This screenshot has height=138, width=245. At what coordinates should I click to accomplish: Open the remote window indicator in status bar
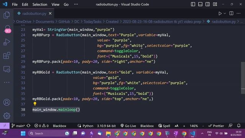(5, 126)
